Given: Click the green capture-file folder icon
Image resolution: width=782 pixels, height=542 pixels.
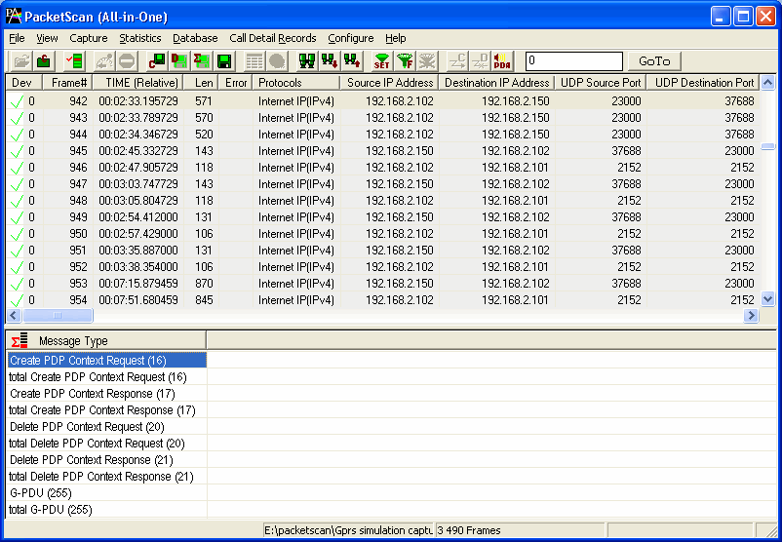Looking at the screenshot, I should pos(44,61).
